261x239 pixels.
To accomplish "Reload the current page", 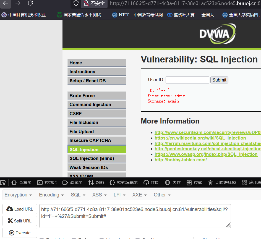I will pyautogui.click(x=30, y=3).
